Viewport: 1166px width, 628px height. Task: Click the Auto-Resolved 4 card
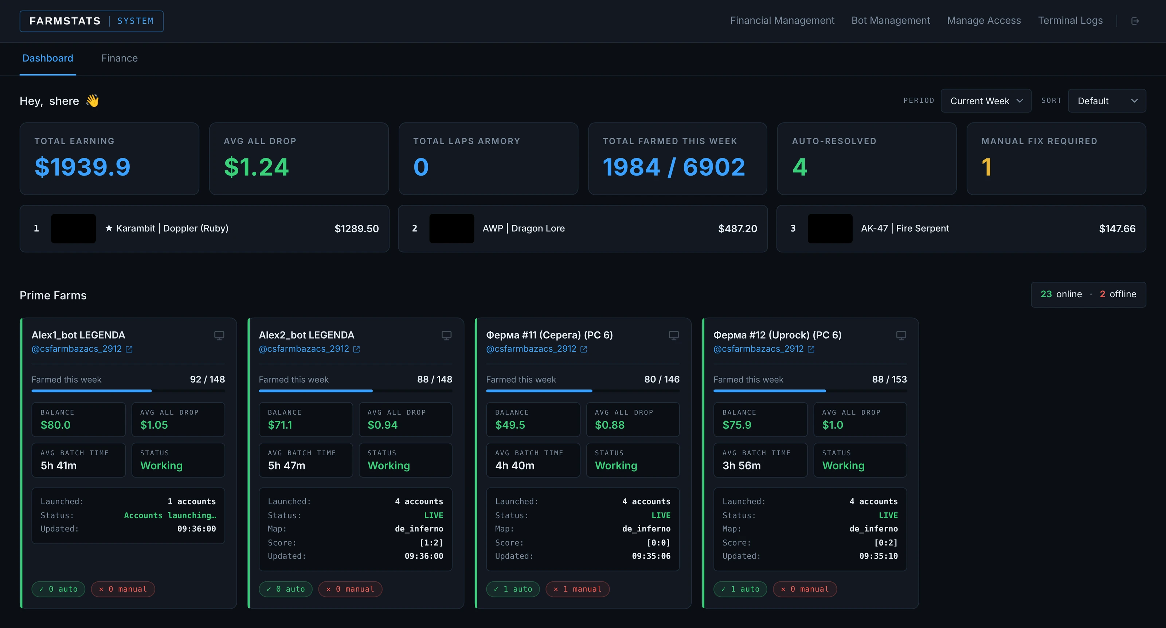point(866,159)
